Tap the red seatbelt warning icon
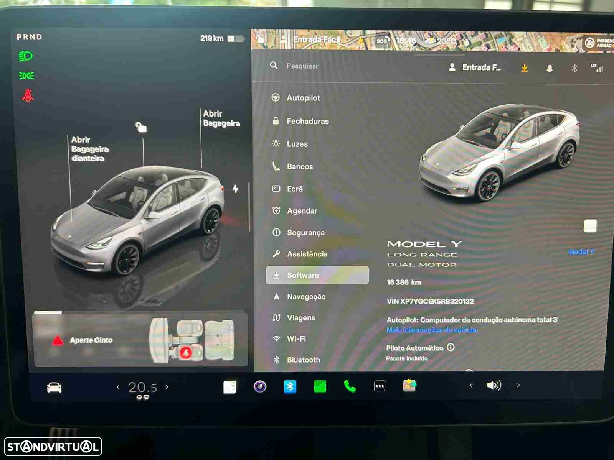The width and height of the screenshot is (614, 460). (28, 95)
